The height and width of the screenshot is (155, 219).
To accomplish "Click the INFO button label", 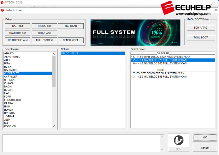I will pos(178,149).
